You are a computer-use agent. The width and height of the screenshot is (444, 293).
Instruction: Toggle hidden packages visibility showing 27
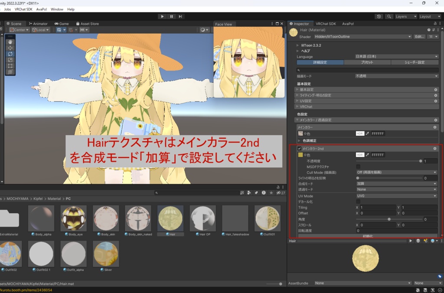[281, 193]
